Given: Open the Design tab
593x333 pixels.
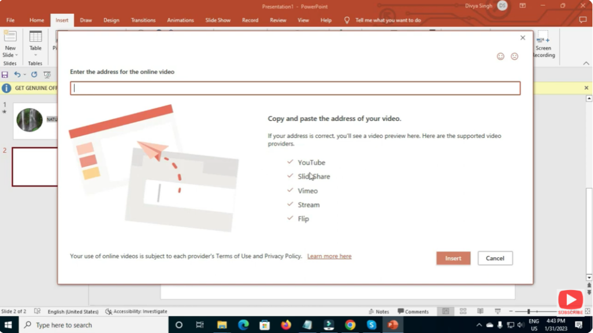Looking at the screenshot, I should coord(111,20).
